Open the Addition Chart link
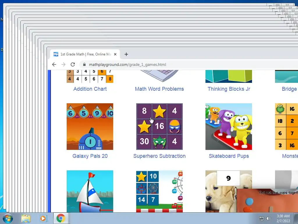The width and height of the screenshot is (298, 224). point(90,89)
